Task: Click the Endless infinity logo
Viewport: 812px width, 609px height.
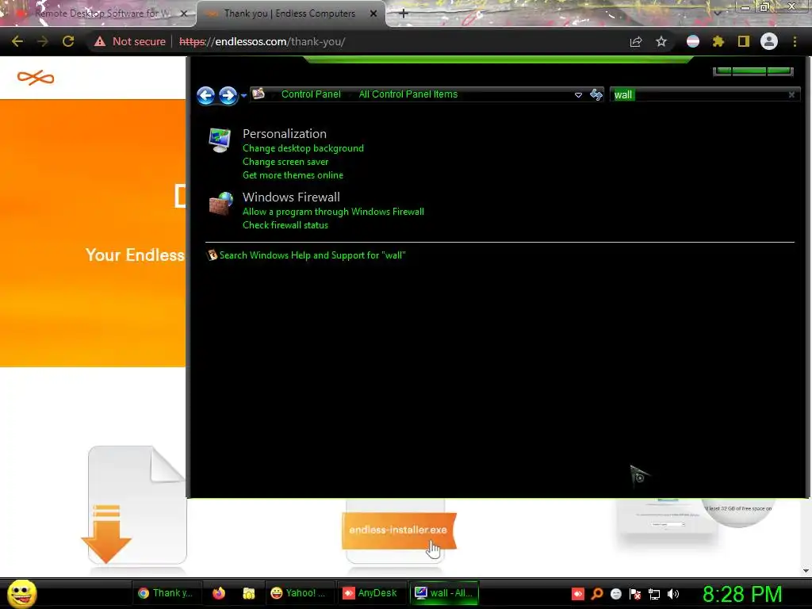Action: click(x=36, y=78)
